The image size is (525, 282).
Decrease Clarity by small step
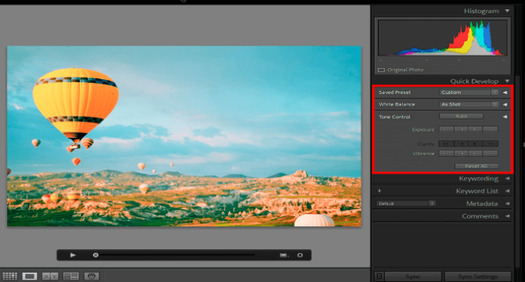pos(462,144)
